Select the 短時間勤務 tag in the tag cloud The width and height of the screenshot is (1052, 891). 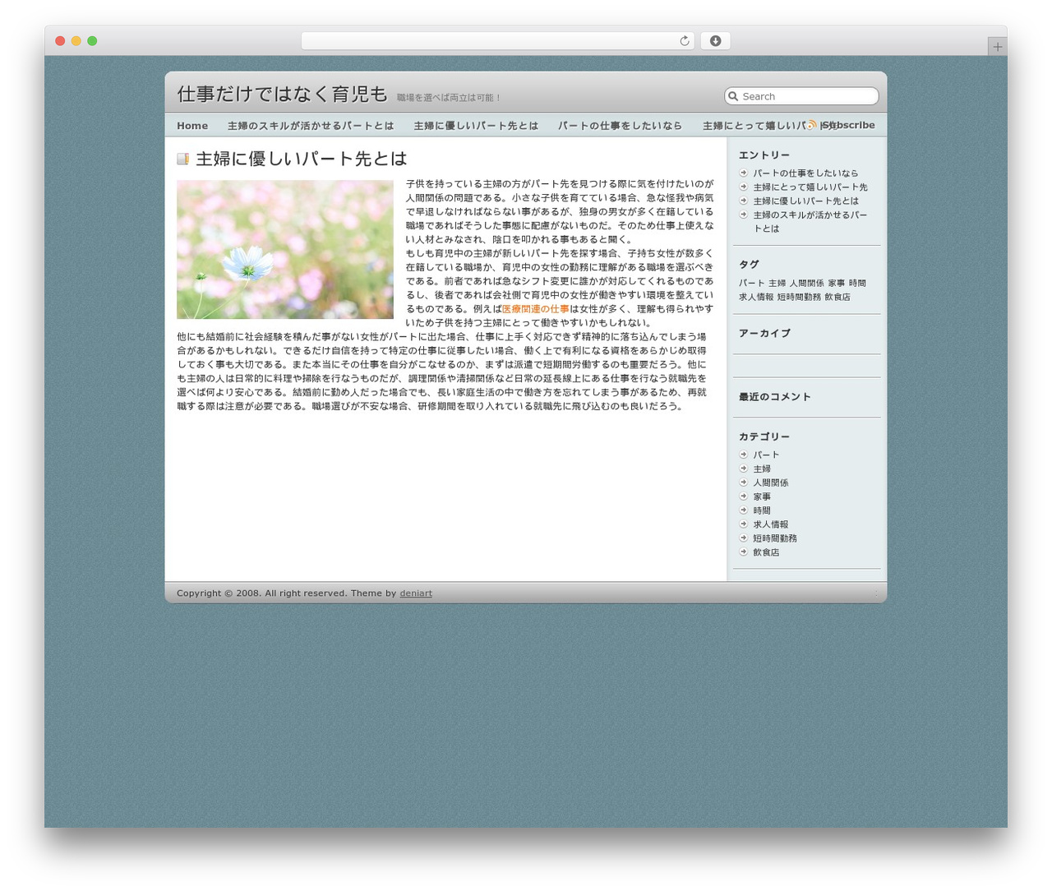799,298
